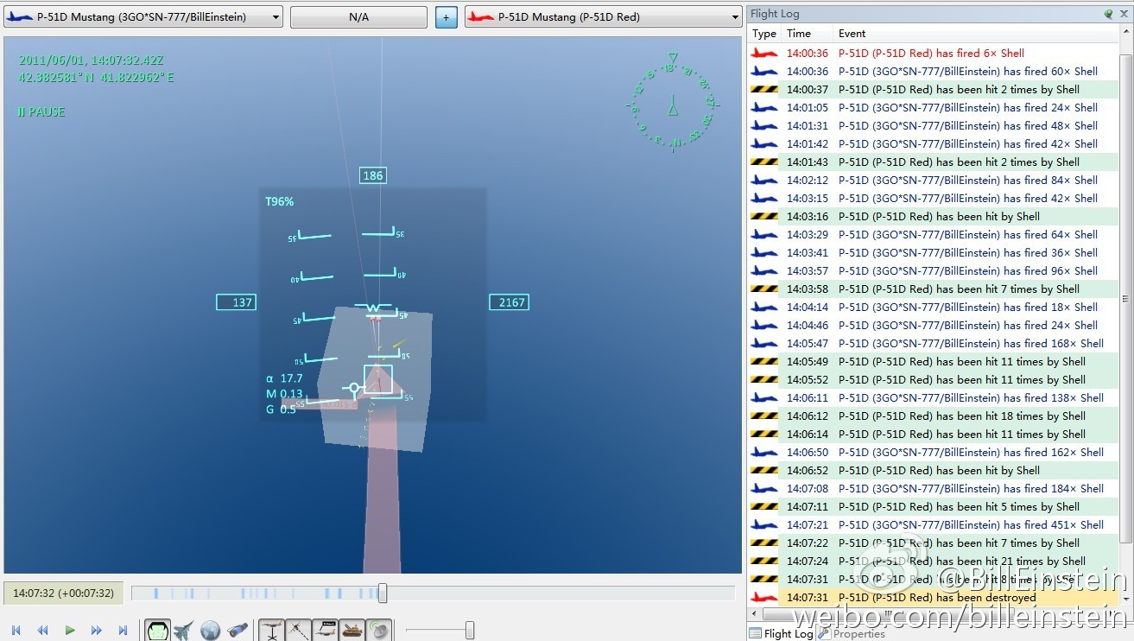
Task: Toggle aircraft trail line display
Action: pos(298,631)
